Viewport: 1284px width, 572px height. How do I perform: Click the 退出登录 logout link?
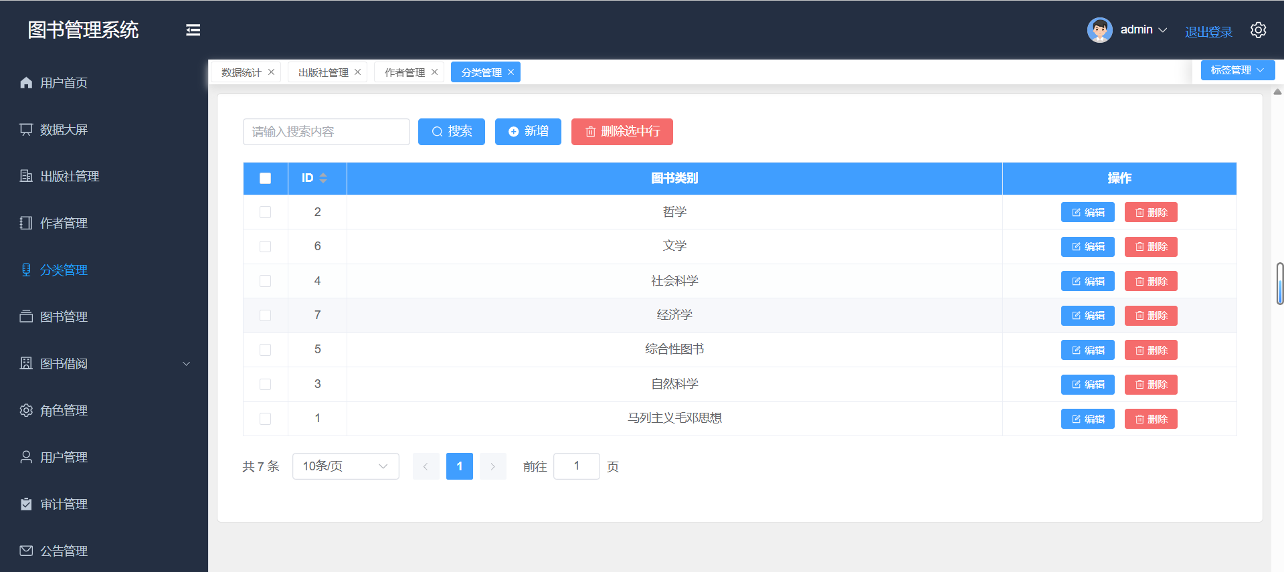[1208, 31]
